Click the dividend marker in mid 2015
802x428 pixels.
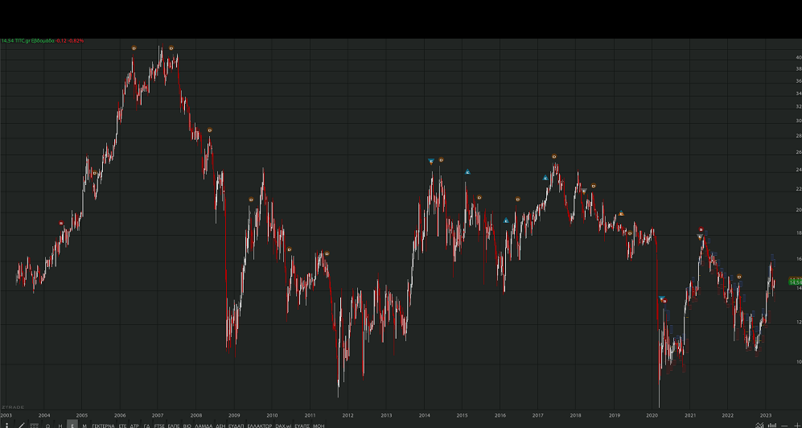point(479,197)
